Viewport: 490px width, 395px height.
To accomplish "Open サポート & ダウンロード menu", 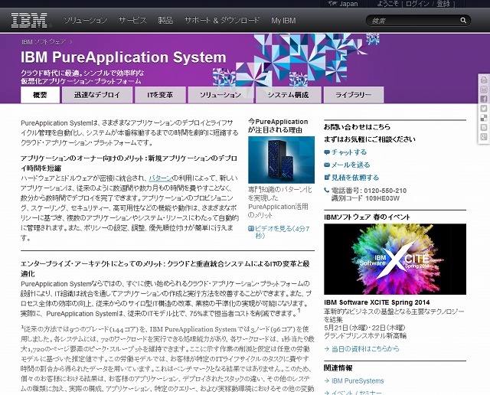I will pyautogui.click(x=222, y=21).
